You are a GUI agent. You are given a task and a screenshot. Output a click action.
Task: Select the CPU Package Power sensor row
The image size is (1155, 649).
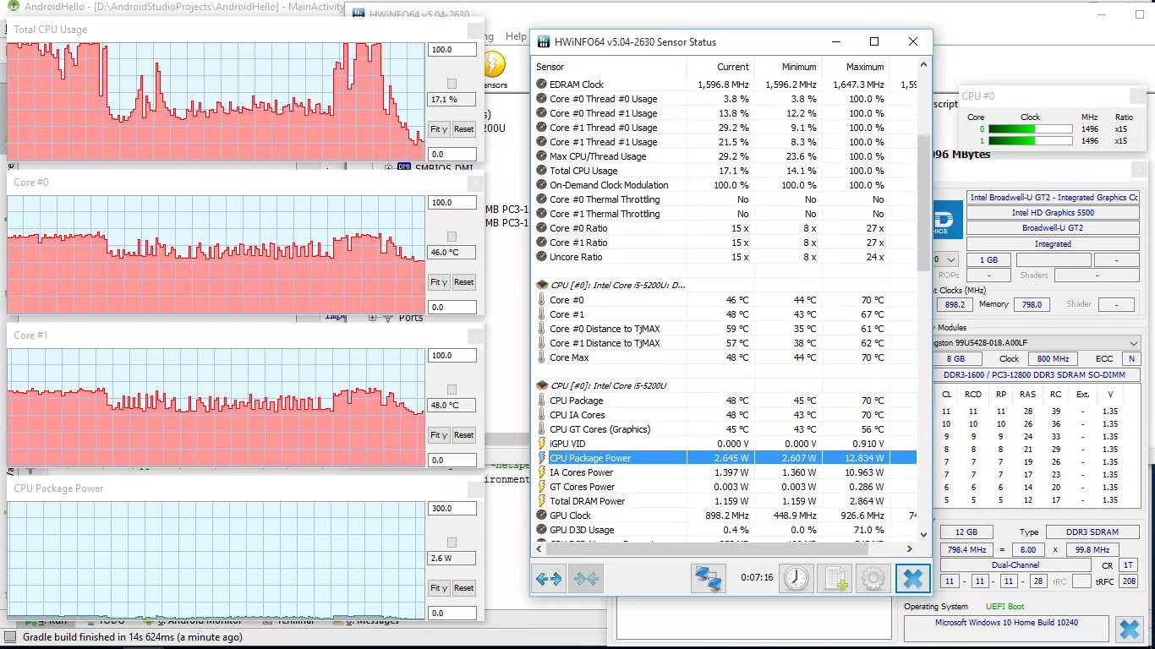tap(725, 458)
